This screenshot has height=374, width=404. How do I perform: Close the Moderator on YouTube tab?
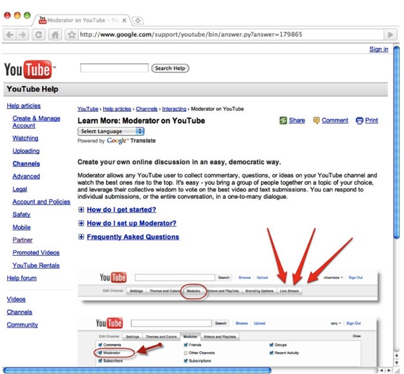click(124, 20)
